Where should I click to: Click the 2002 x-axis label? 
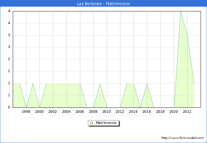pos(53,112)
